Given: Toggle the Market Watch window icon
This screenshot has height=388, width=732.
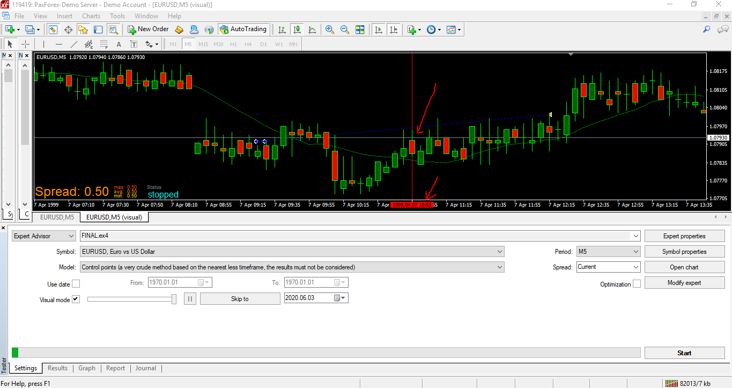Looking at the screenshot, I should click(53, 30).
